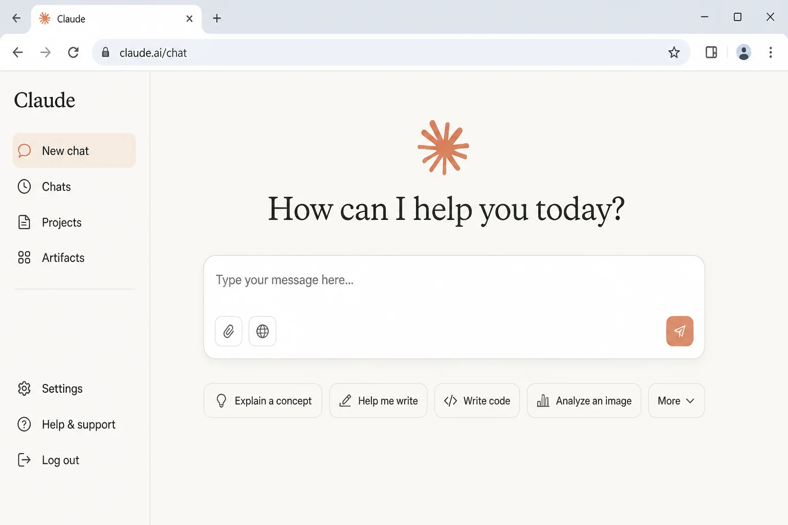Go back using the toolbar back arrow

(18, 52)
